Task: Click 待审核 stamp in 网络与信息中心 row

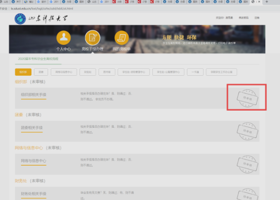Action: point(247,164)
